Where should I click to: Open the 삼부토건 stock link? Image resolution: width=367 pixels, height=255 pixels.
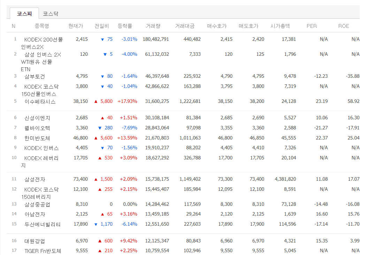click(x=35, y=77)
